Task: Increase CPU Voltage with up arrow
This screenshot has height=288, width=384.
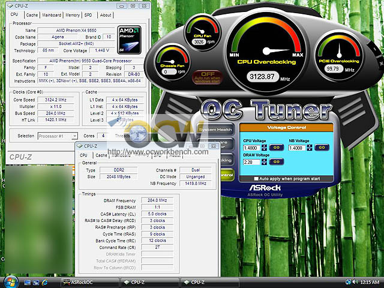Action: tap(264, 146)
